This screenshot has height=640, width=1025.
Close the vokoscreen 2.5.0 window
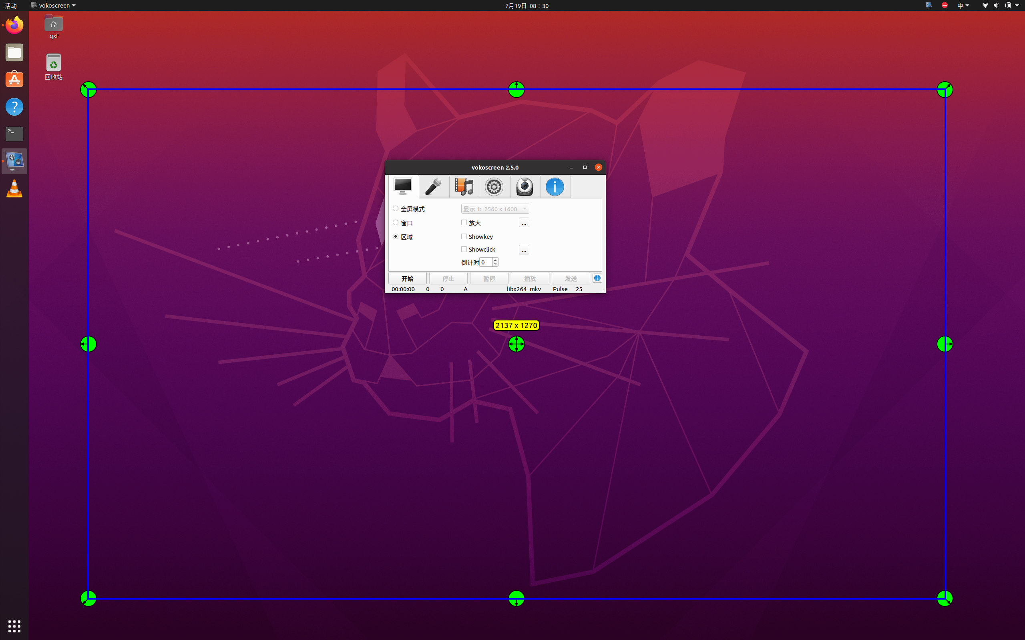(x=599, y=168)
